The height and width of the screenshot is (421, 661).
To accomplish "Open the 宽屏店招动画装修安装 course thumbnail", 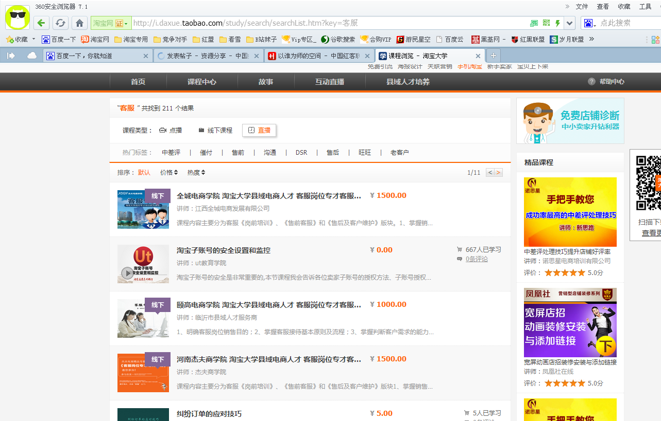I will (x=570, y=322).
